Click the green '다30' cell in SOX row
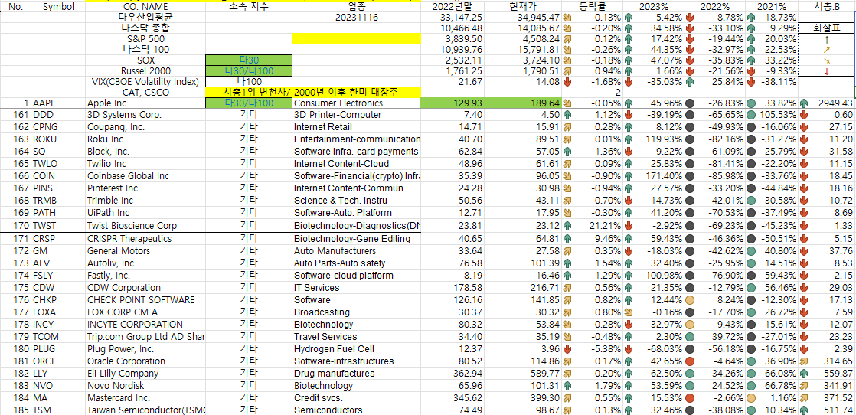 coord(249,60)
